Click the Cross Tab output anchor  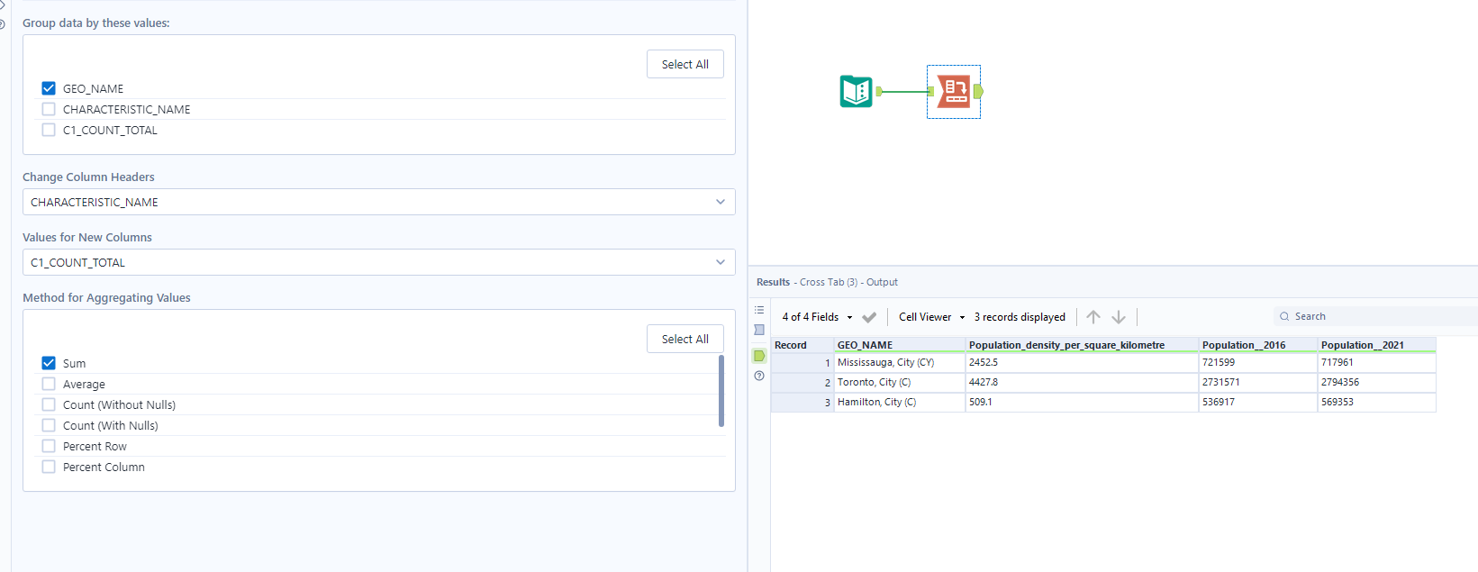pos(979,91)
